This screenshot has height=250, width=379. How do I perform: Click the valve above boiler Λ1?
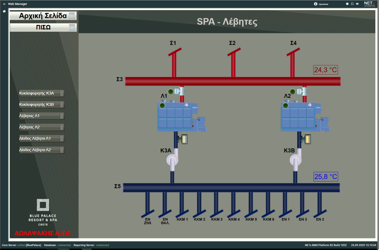pos(180,91)
